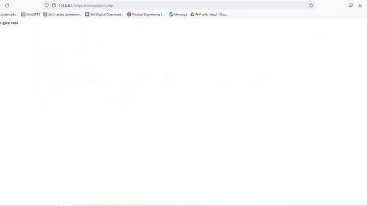
Task: Open the Mentoga bookmark
Action: pos(178,14)
